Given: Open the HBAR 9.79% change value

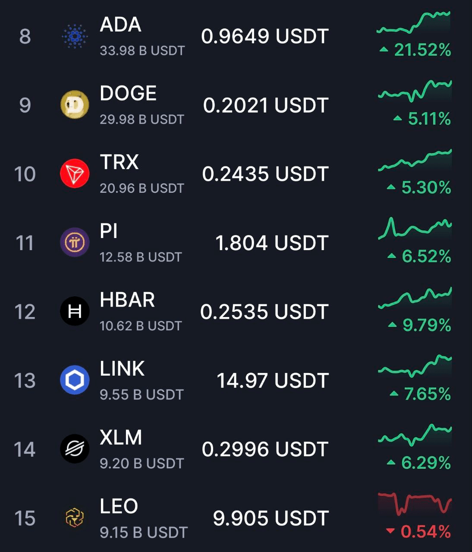Looking at the screenshot, I should tap(419, 325).
